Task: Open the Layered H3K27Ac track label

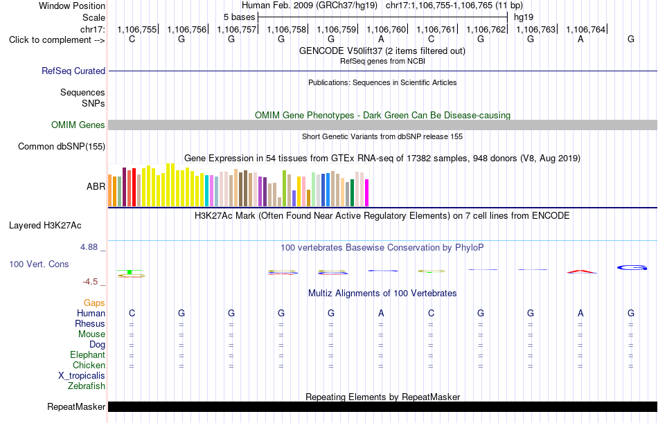Action: pyautogui.click(x=45, y=226)
